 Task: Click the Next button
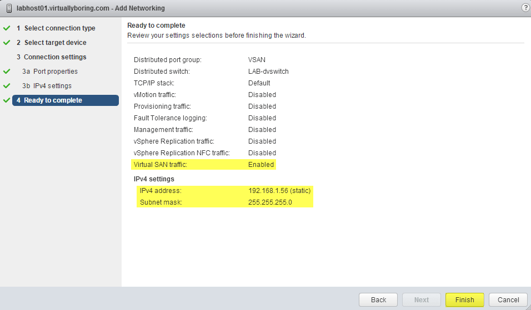point(421,300)
